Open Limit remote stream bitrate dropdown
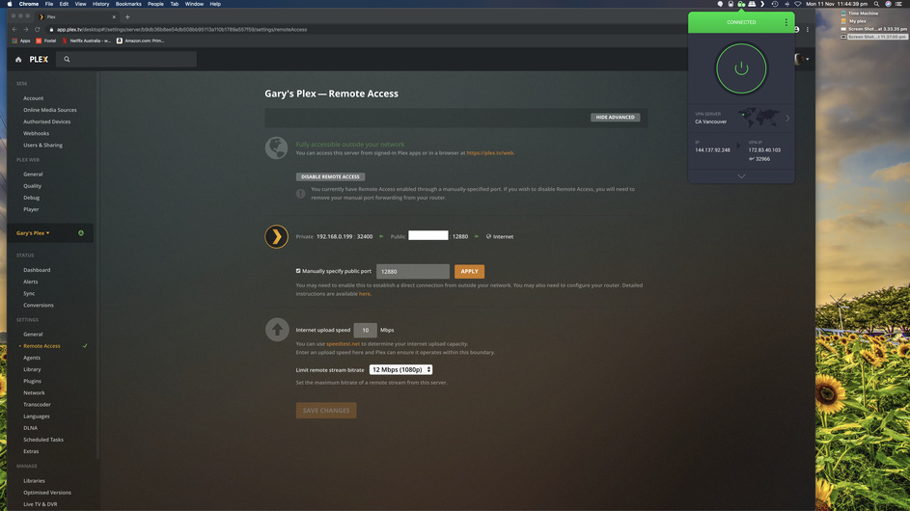This screenshot has width=910, height=511. pos(401,369)
